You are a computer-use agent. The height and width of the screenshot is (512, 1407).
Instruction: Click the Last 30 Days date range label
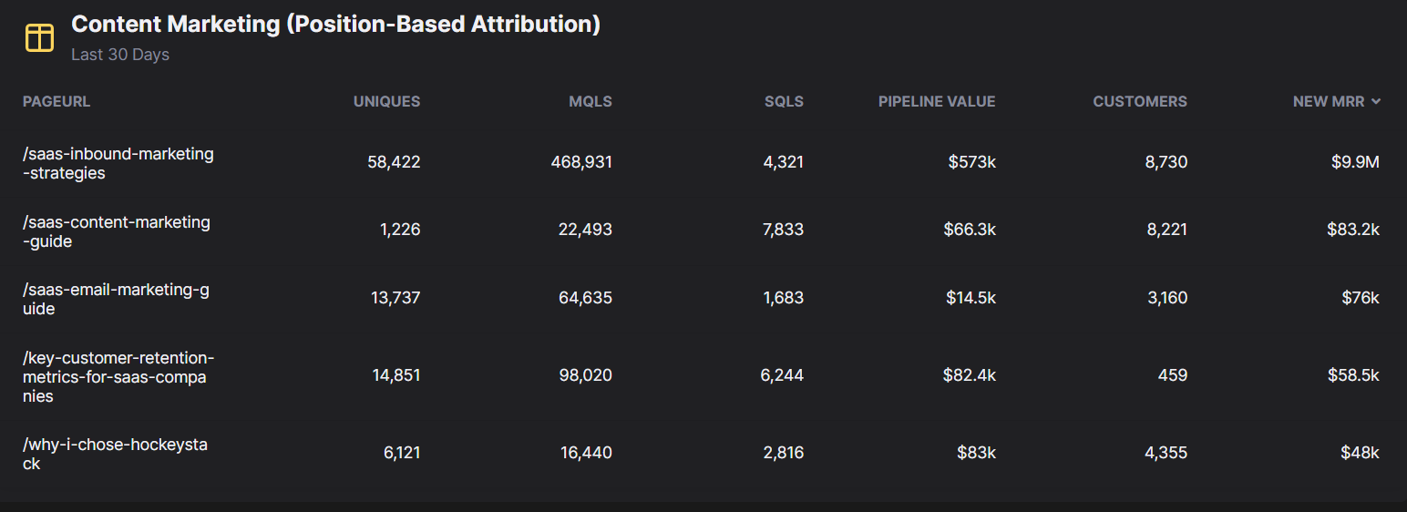tap(120, 55)
